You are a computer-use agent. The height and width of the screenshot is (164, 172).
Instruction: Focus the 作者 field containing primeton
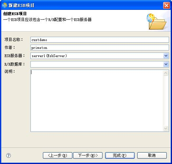pyautogui.click(x=100, y=48)
